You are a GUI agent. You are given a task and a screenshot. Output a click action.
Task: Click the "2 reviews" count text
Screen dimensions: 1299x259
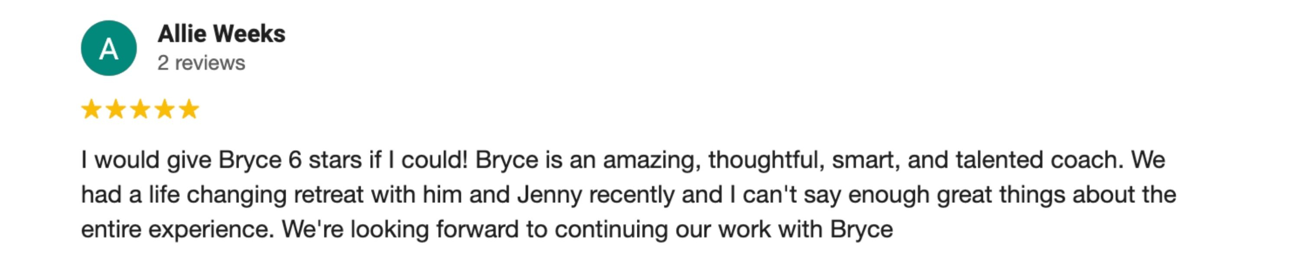point(201,63)
